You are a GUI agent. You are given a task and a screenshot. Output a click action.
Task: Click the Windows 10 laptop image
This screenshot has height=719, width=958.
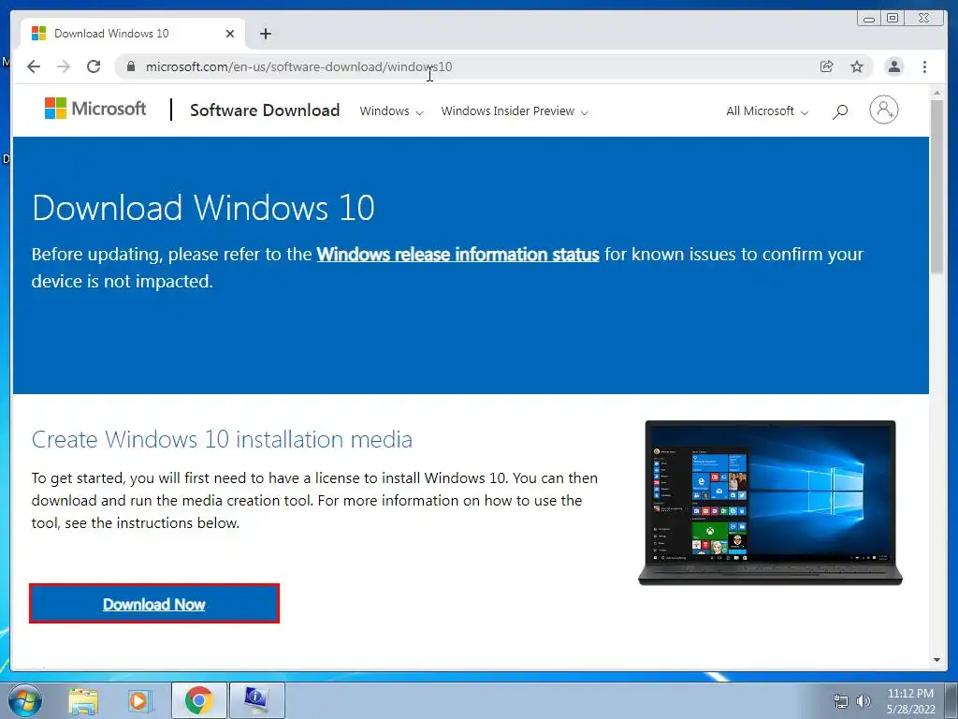[x=771, y=503]
